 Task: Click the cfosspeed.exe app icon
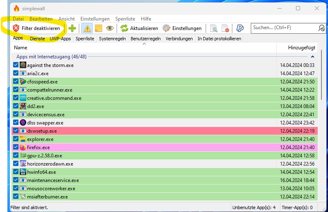point(23,81)
